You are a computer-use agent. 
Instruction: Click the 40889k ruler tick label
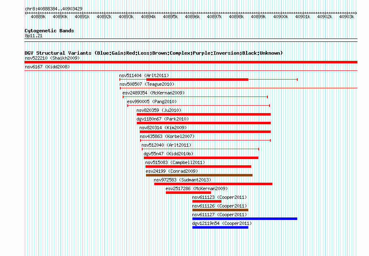(38, 17)
